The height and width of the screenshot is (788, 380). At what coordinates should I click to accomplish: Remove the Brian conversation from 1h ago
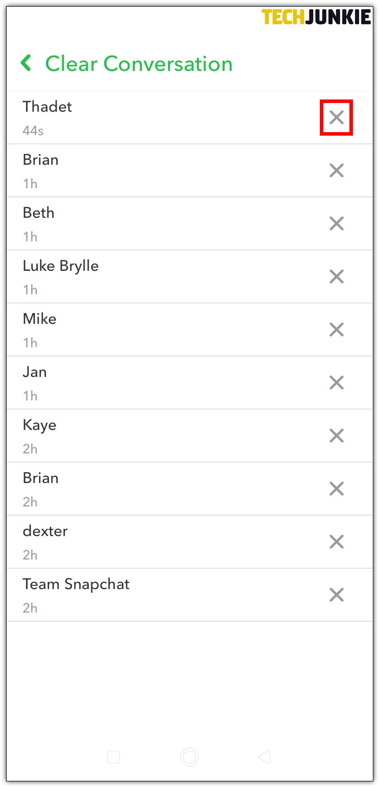pos(336,170)
